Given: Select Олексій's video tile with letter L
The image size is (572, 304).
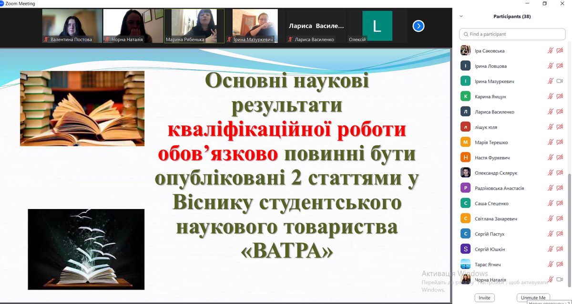Looking at the screenshot, I should [x=377, y=26].
